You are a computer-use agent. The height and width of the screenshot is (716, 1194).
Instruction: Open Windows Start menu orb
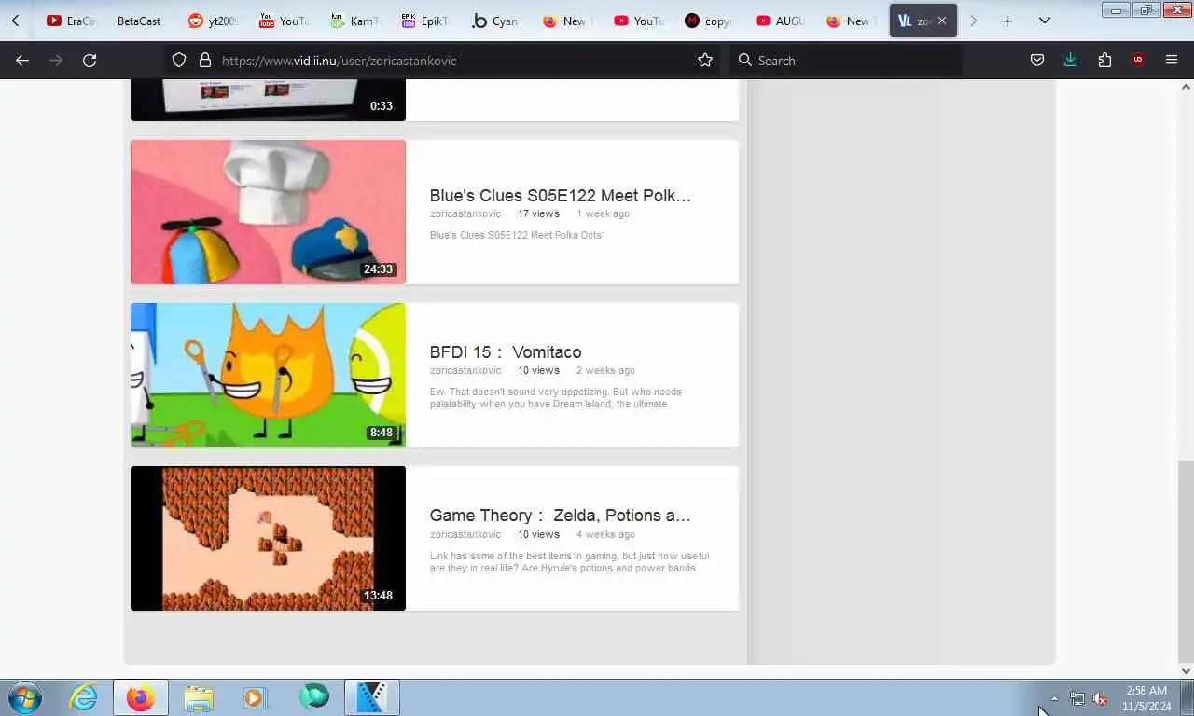click(x=25, y=697)
